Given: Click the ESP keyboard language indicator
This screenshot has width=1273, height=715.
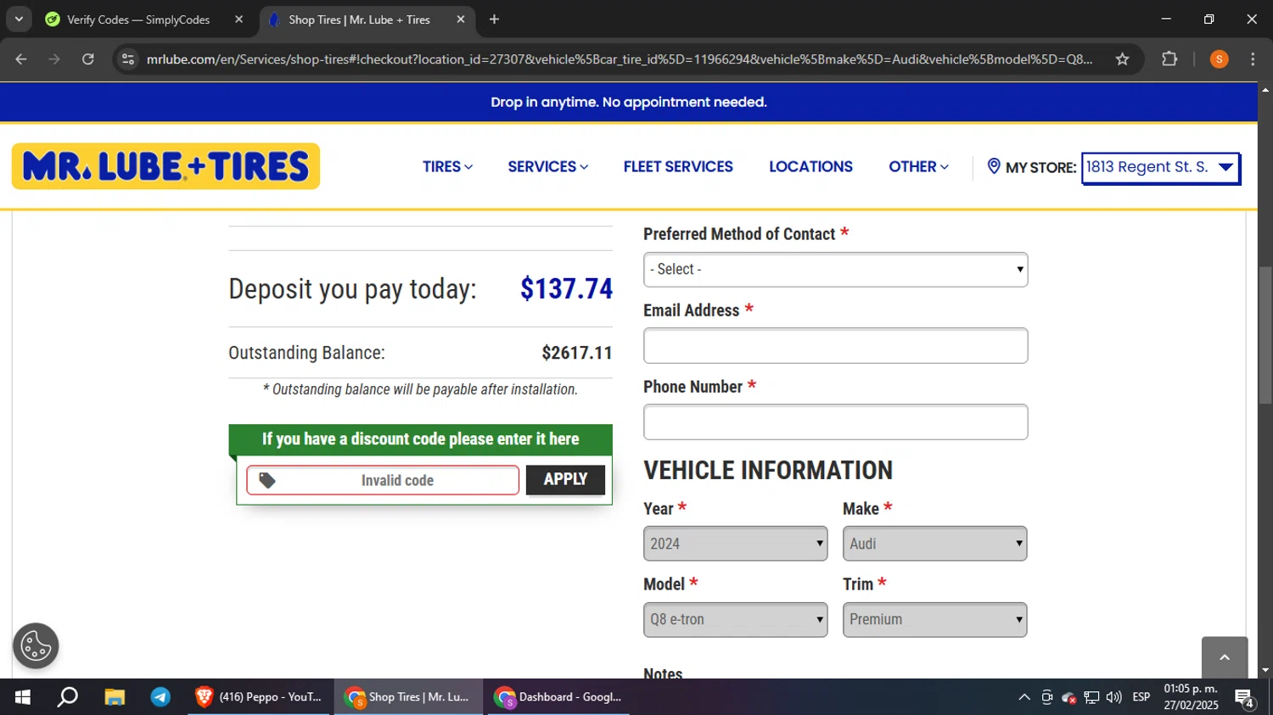Looking at the screenshot, I should coord(1141,697).
